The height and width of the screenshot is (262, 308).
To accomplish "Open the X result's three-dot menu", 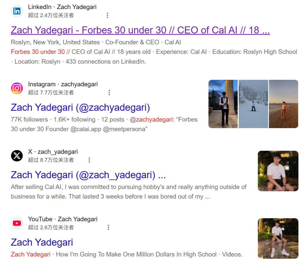I will tap(89, 160).
